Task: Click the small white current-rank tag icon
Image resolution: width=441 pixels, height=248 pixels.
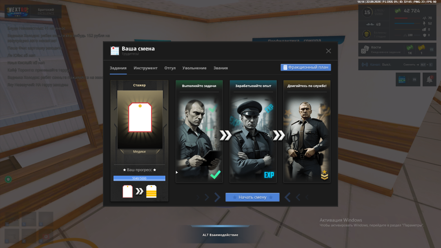Action: [128, 191]
